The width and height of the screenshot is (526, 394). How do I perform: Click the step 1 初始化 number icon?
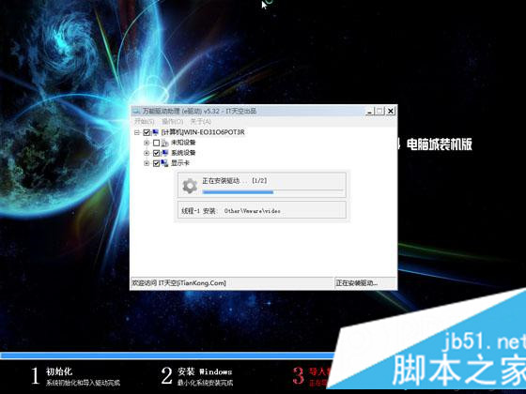coord(35,375)
